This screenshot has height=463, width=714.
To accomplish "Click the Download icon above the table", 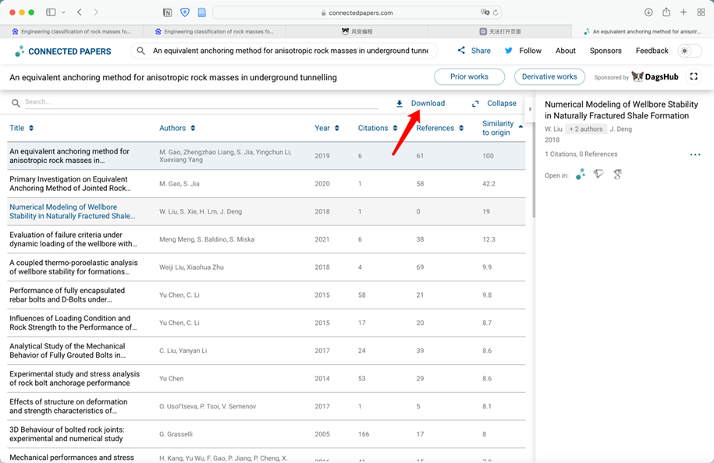I will [x=400, y=104].
